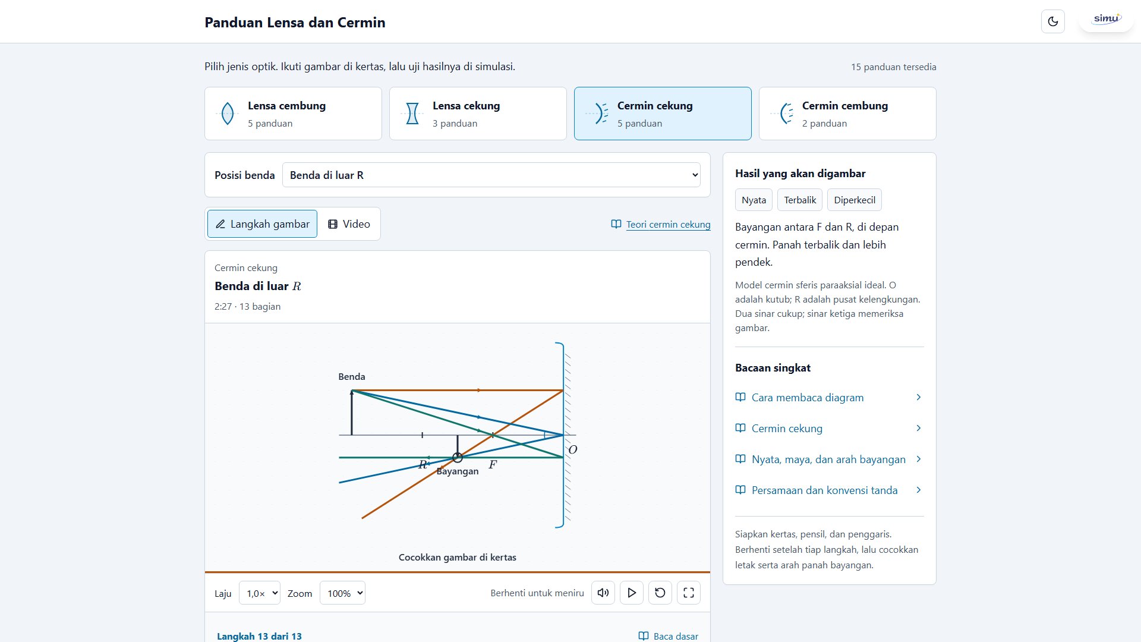
Task: Click the orange progress bar under diagram
Action: click(457, 572)
